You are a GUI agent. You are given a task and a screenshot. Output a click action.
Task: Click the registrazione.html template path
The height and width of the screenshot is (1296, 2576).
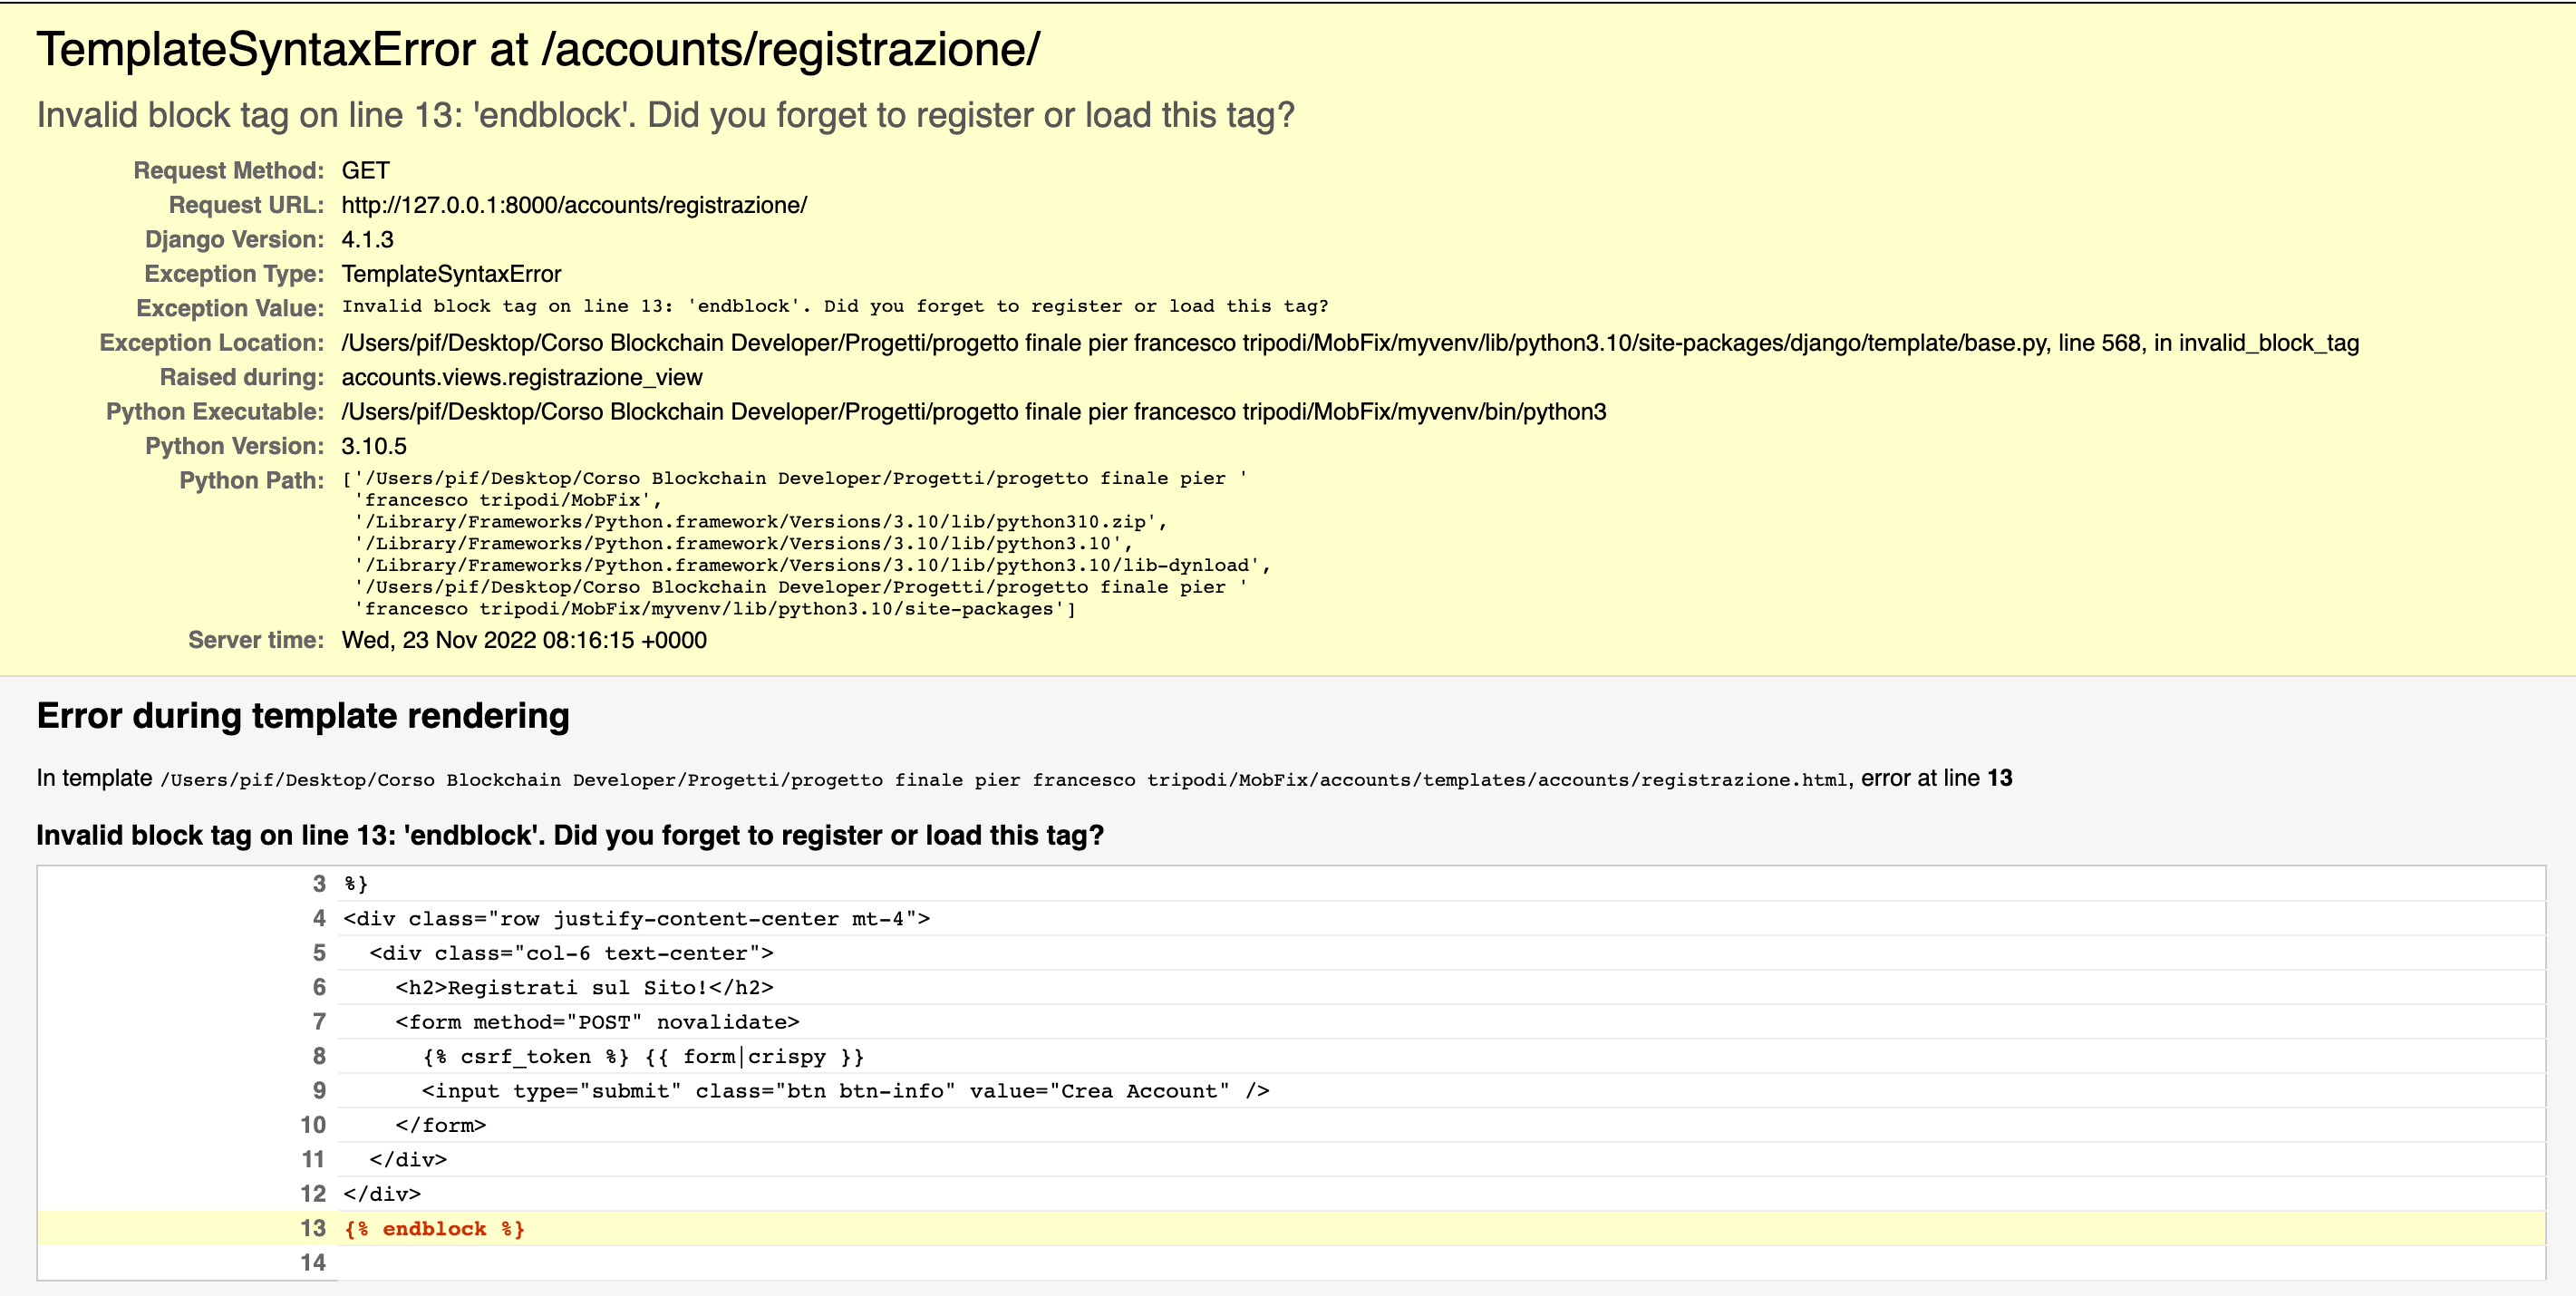click(1003, 780)
